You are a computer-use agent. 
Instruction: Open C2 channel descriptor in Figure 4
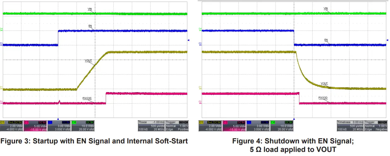click(x=234, y=125)
